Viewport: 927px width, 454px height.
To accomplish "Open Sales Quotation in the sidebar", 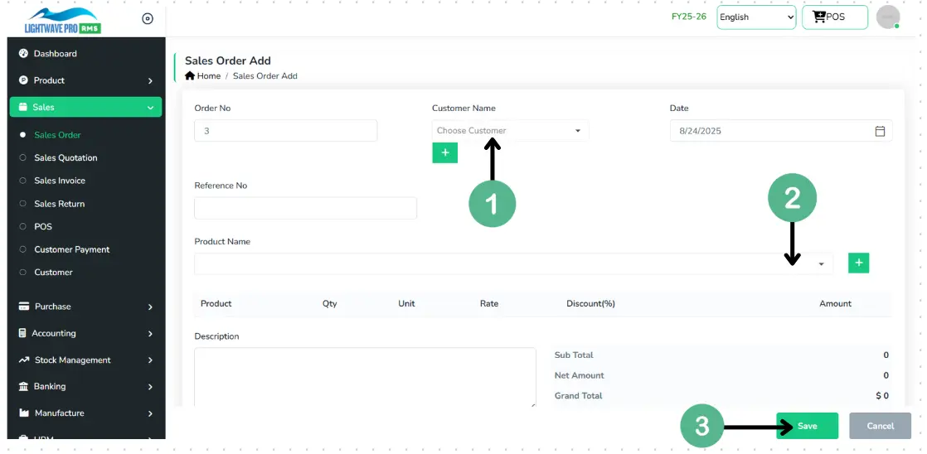I will (x=66, y=157).
